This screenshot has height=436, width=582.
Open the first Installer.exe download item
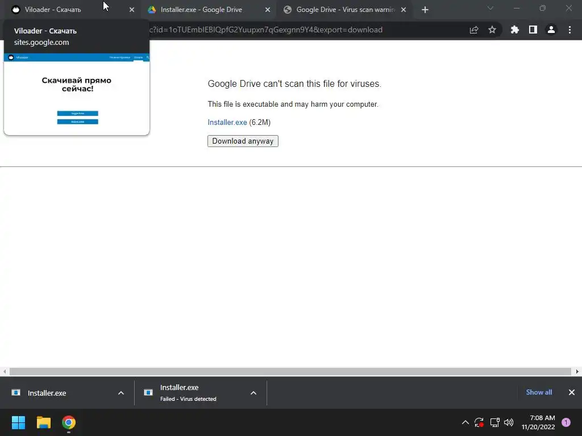(x=47, y=393)
